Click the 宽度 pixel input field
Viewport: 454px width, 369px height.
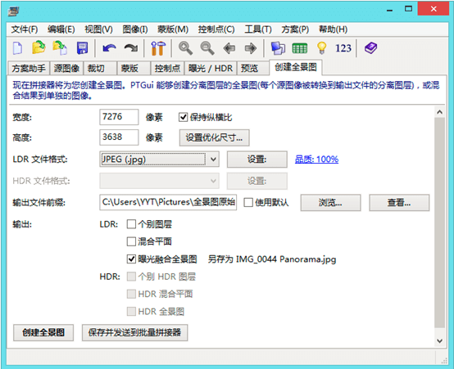click(119, 117)
